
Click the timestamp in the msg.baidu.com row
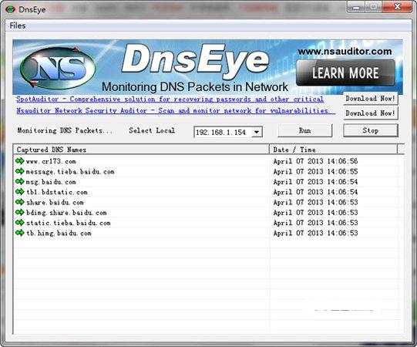(x=315, y=182)
